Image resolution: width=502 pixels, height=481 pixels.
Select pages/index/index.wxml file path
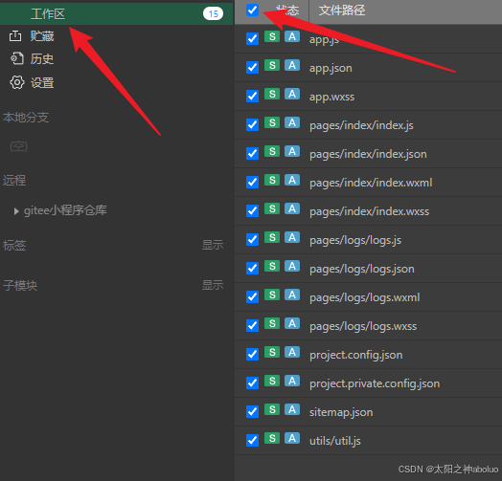[x=371, y=183]
